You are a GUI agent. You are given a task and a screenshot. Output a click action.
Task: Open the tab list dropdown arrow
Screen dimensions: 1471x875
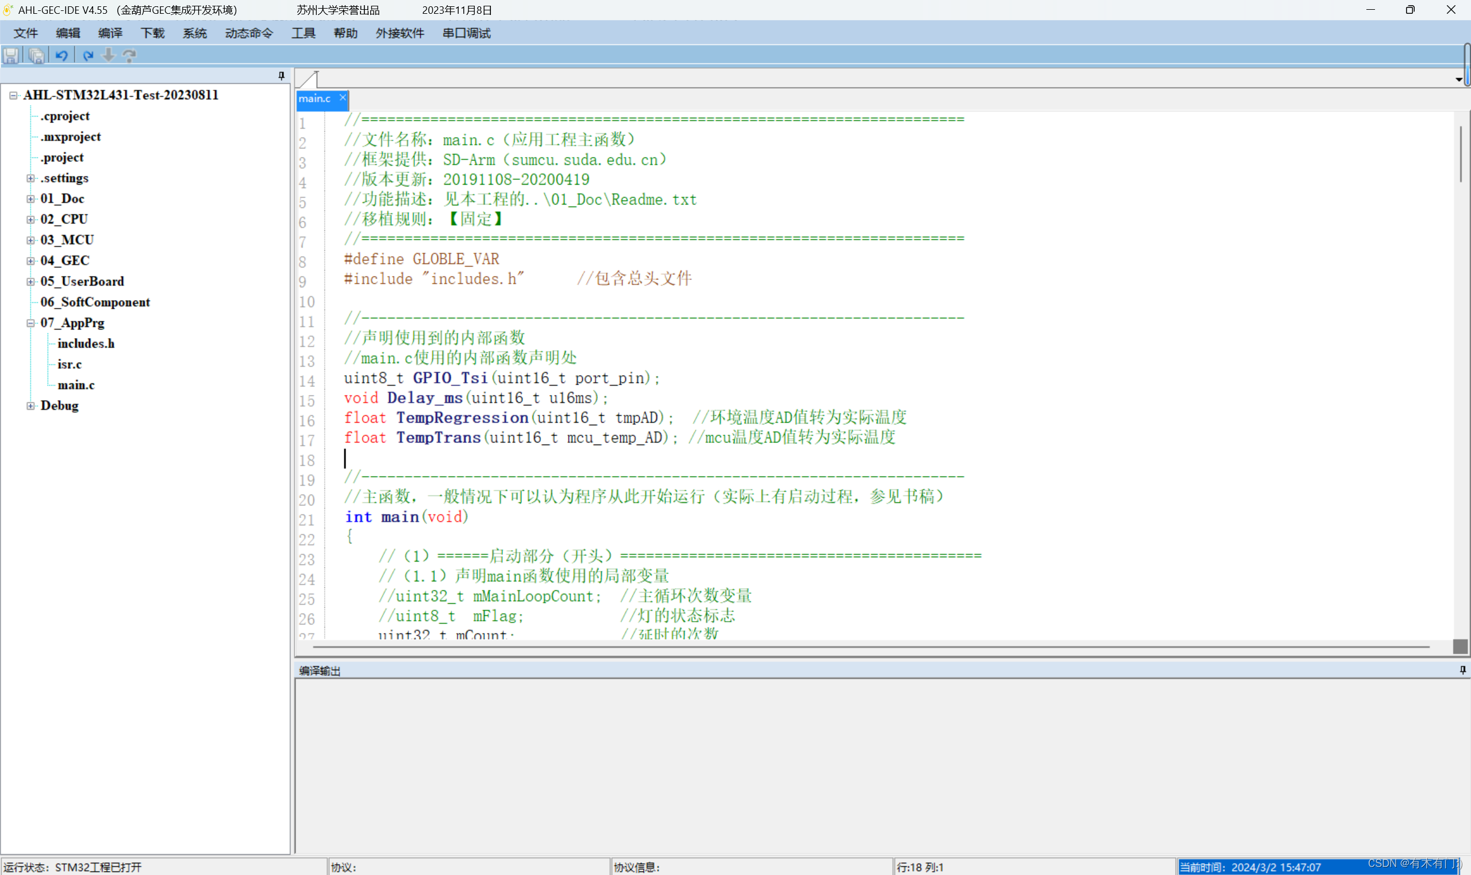1458,79
